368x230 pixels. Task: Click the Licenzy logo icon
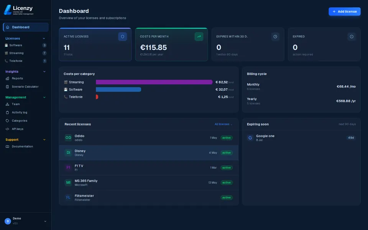(x=8, y=10)
